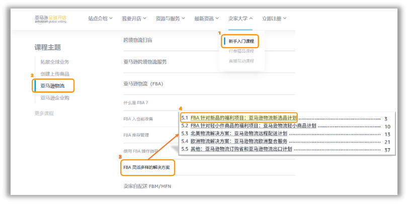Click page number 37 of chapter 5.5

387,150
